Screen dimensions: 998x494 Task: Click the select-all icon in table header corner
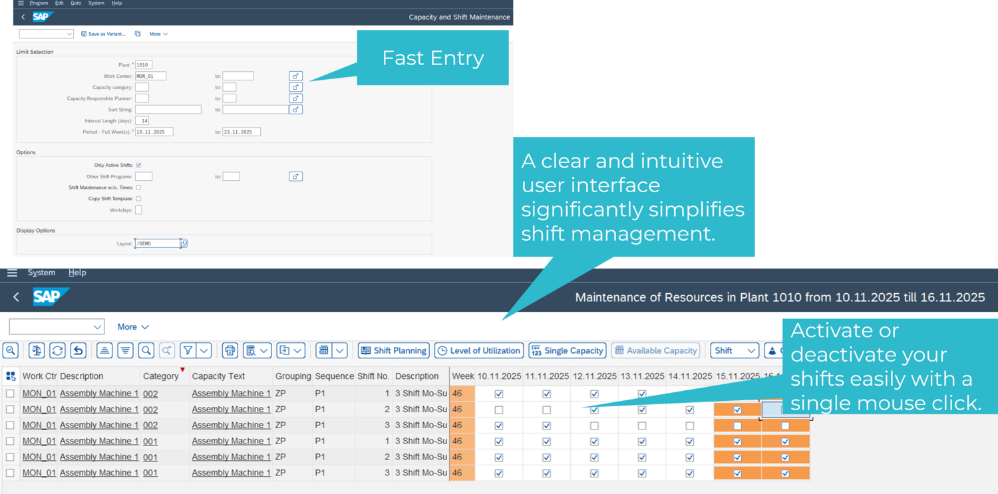click(11, 376)
